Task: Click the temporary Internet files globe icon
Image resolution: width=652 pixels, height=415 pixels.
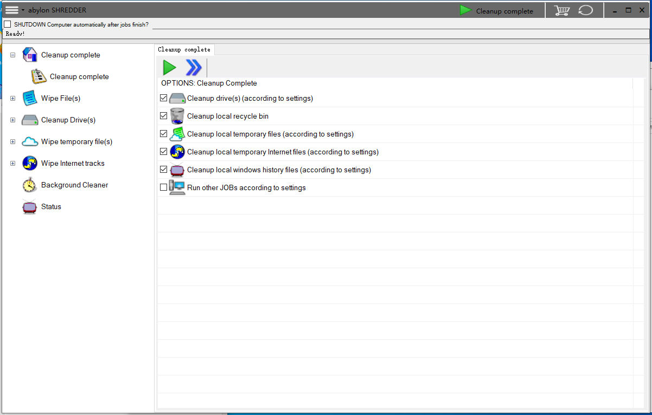Action: click(x=177, y=152)
